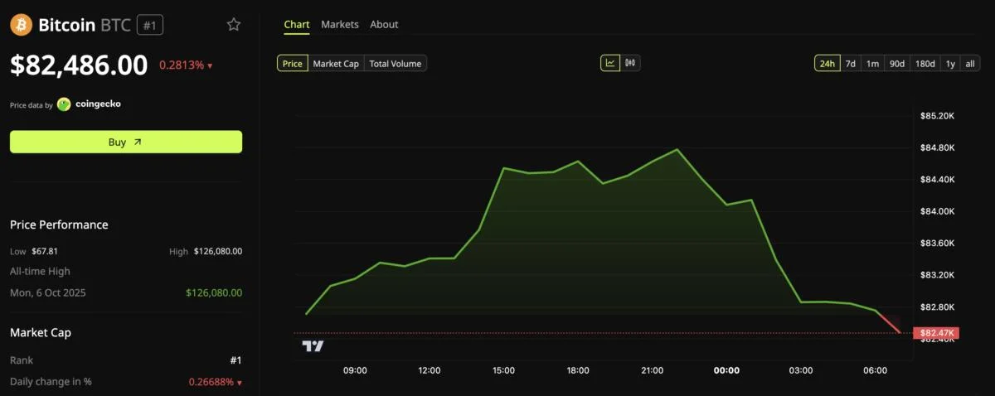Click the 09:00 time axis label
This screenshot has height=396, width=995.
pyautogui.click(x=355, y=370)
